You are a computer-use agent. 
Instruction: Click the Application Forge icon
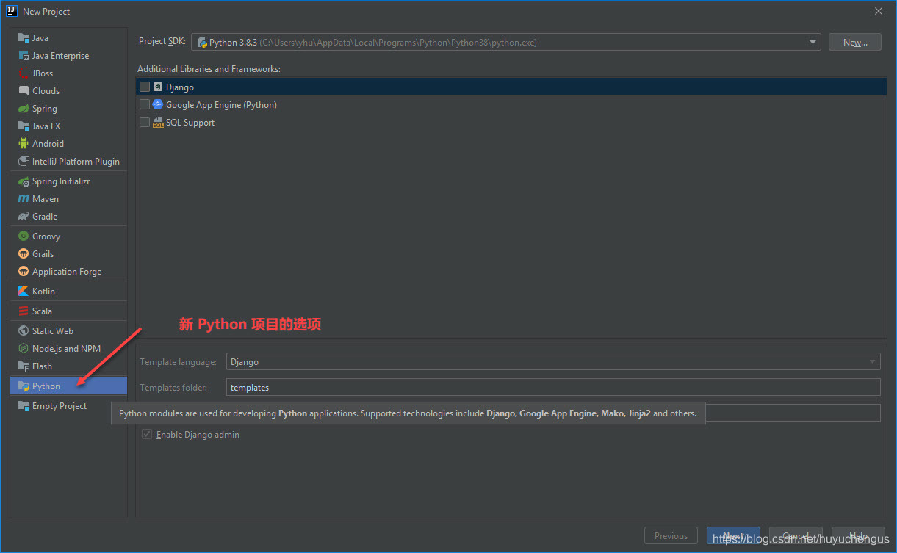tap(24, 272)
